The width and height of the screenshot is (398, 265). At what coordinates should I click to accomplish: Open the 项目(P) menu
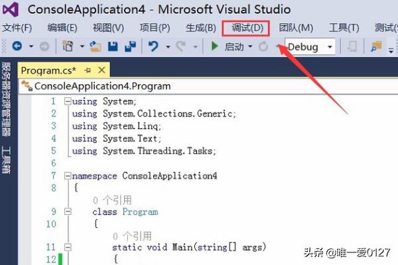[x=155, y=28]
